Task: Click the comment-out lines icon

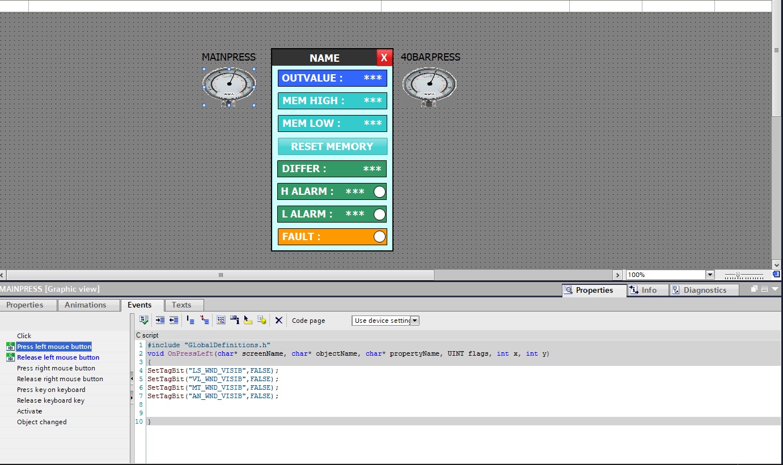Action: point(191,320)
